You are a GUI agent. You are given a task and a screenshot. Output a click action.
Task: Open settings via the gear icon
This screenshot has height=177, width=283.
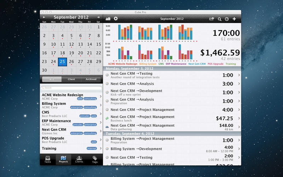[x=116, y=19]
